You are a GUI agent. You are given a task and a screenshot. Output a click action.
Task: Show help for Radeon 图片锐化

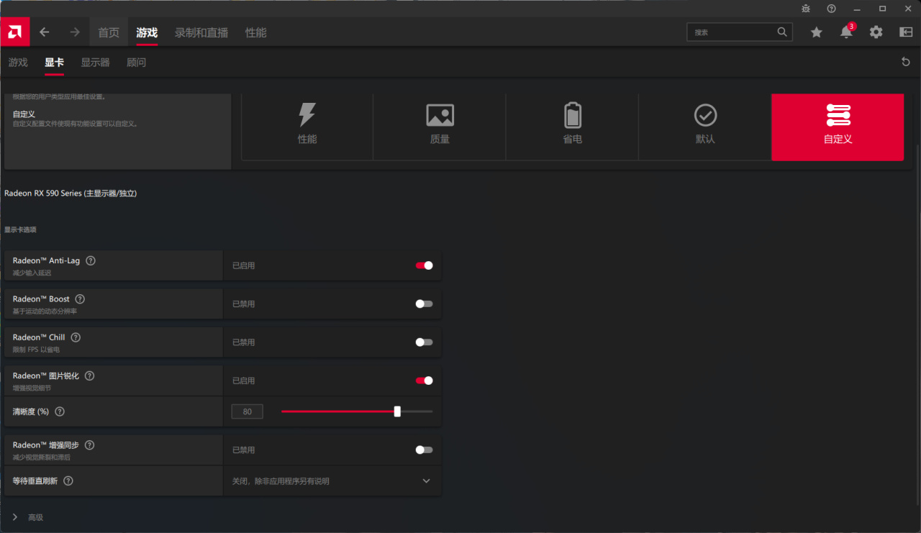coord(90,375)
